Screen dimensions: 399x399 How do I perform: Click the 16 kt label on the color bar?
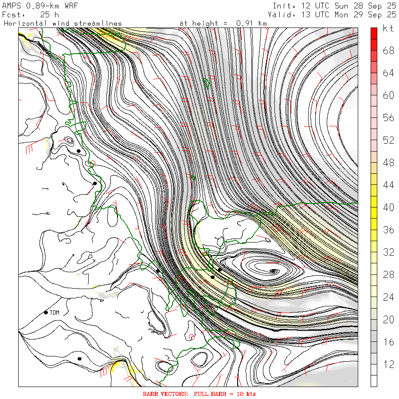click(x=388, y=342)
